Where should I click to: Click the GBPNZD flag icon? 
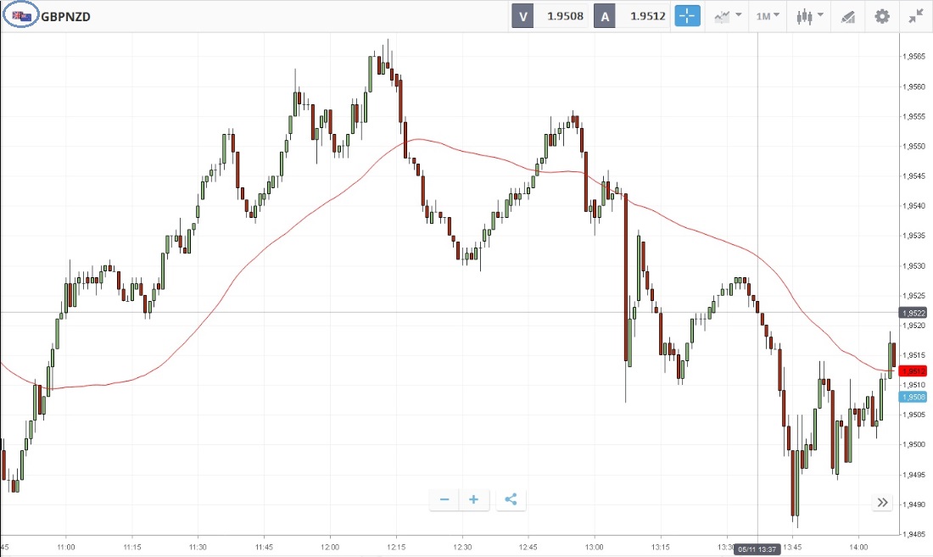coord(21,16)
